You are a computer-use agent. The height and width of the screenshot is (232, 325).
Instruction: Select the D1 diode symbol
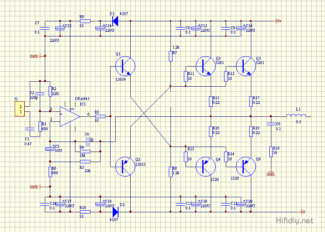click(115, 21)
